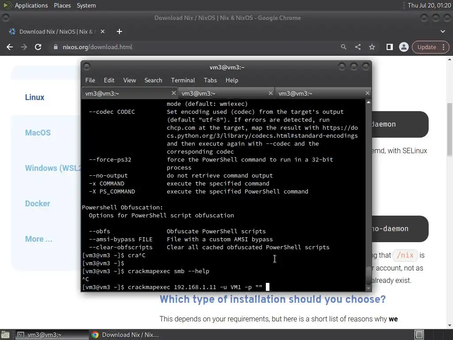This screenshot has height=340, width=453.
Task: Open the terminal View menu
Action: [130, 81]
